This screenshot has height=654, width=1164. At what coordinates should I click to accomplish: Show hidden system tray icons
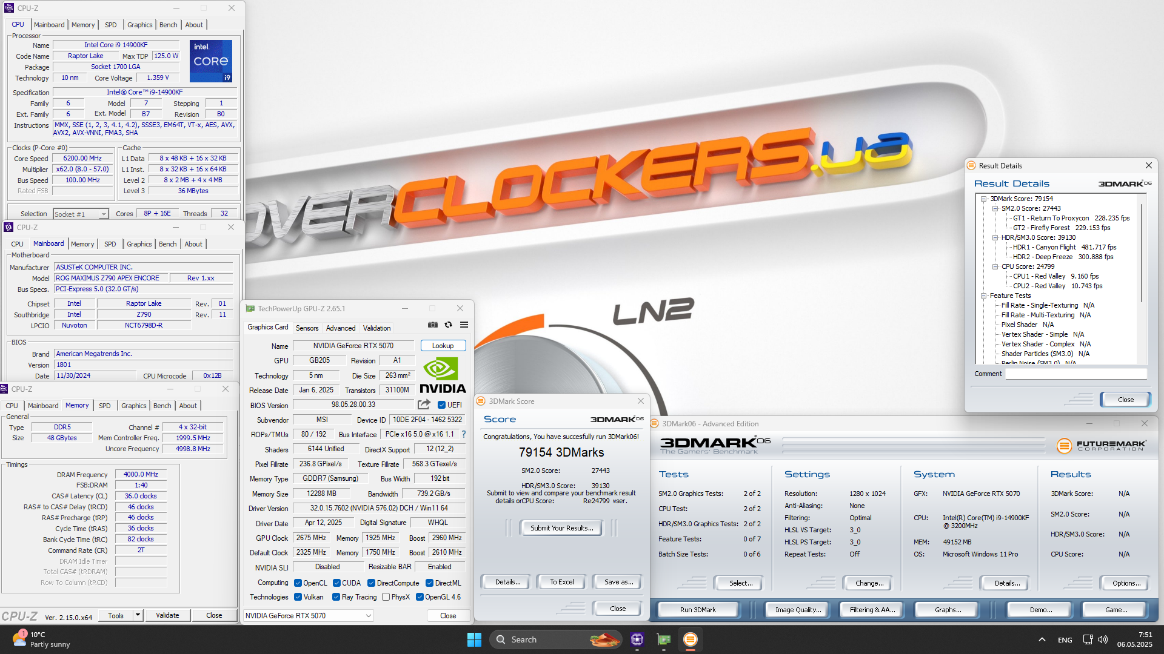pos(1042,639)
